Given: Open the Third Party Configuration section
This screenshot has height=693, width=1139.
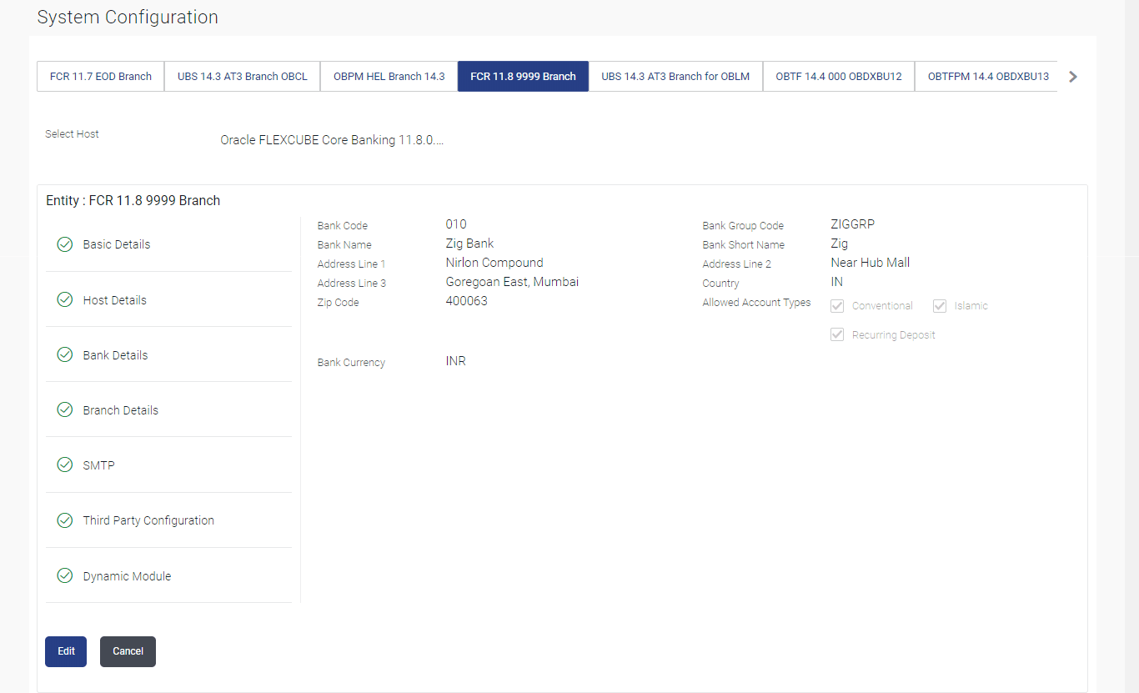Looking at the screenshot, I should coord(168,520).
